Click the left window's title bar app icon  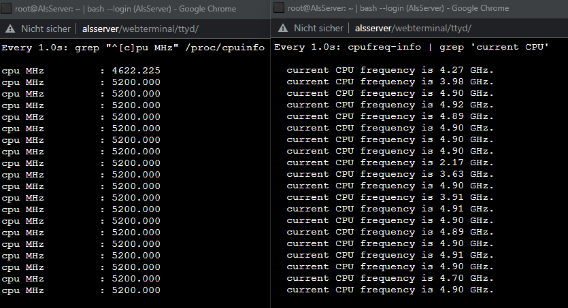[x=6, y=8]
